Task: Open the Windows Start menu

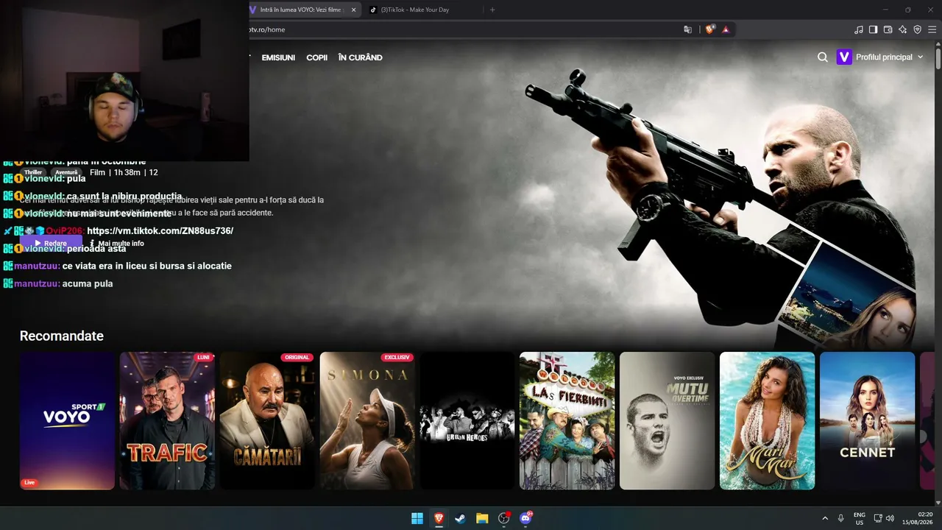Action: click(417, 518)
